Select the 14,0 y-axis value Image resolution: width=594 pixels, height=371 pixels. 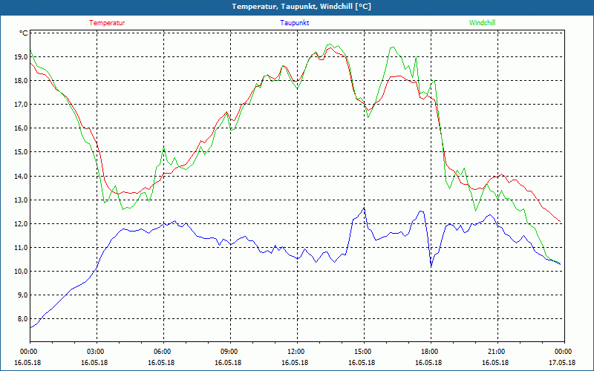click(x=22, y=176)
